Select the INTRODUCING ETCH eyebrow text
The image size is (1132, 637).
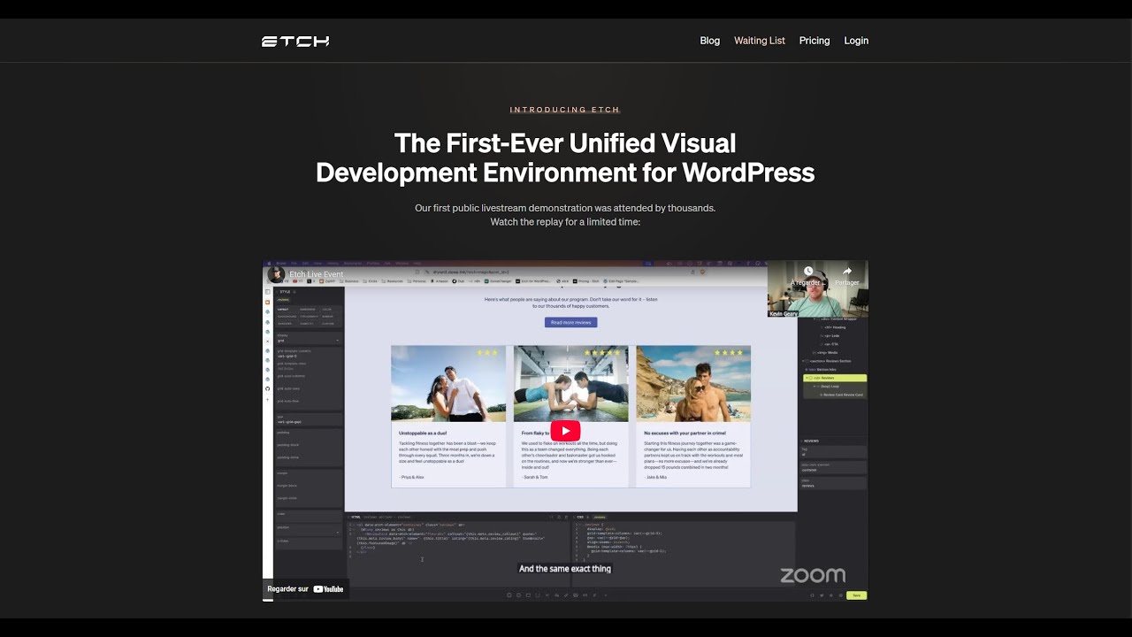[565, 110]
